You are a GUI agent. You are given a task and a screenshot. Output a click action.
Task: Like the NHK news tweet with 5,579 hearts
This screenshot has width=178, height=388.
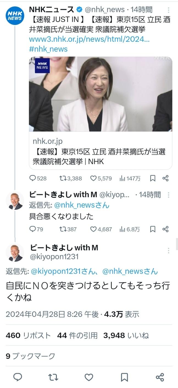click(x=101, y=178)
